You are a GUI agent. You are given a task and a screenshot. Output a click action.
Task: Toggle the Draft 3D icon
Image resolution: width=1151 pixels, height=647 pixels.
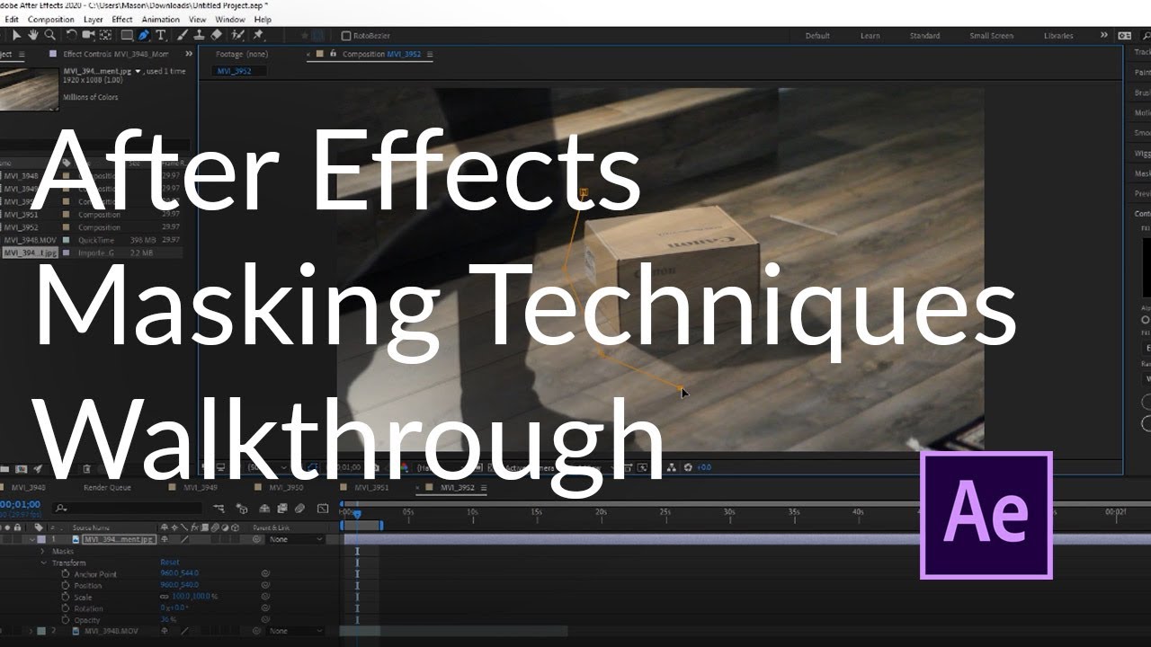242,509
